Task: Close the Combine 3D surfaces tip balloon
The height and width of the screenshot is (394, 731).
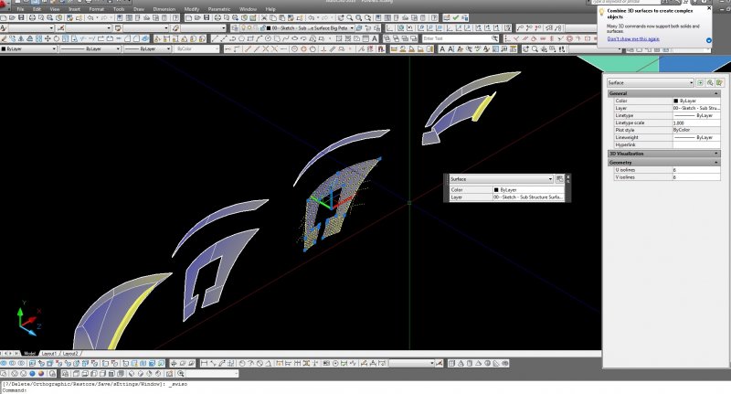Action: pyautogui.click(x=709, y=8)
